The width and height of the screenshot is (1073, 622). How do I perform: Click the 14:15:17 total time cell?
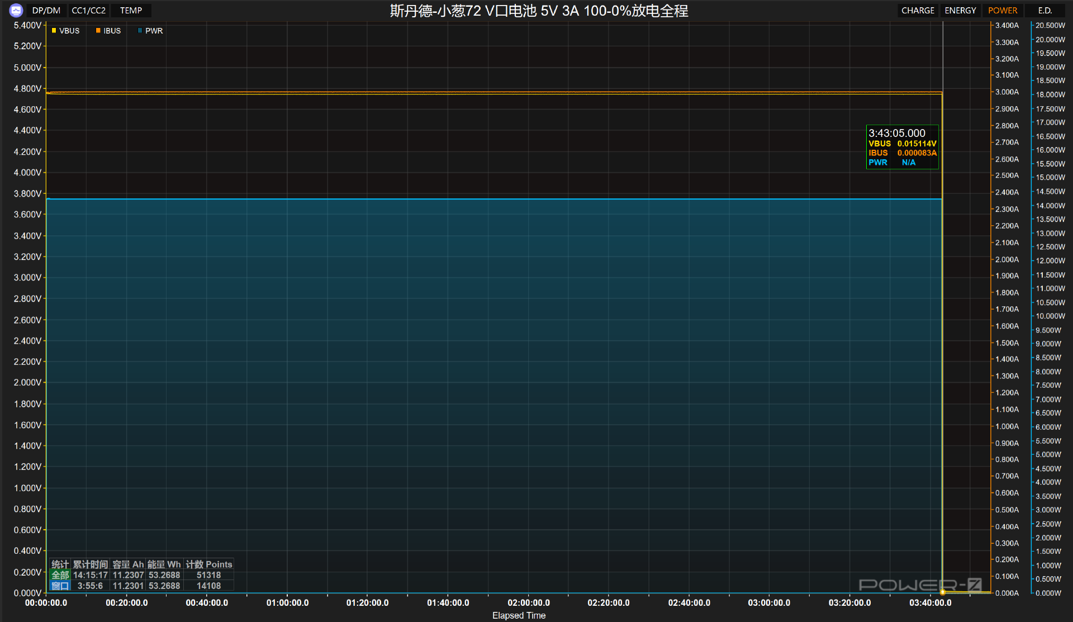(91, 575)
